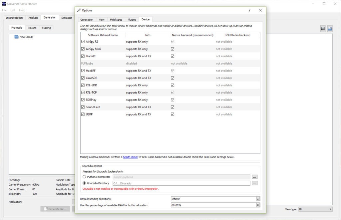Toggle native backend checkbox for BladeRF

pos(172,56)
